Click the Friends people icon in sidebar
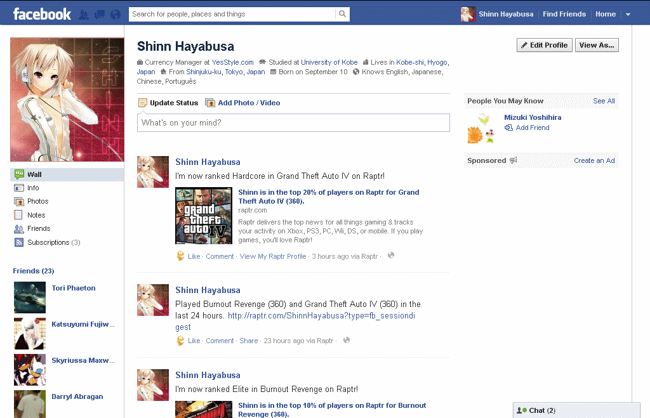This screenshot has height=418, width=650. (x=19, y=229)
